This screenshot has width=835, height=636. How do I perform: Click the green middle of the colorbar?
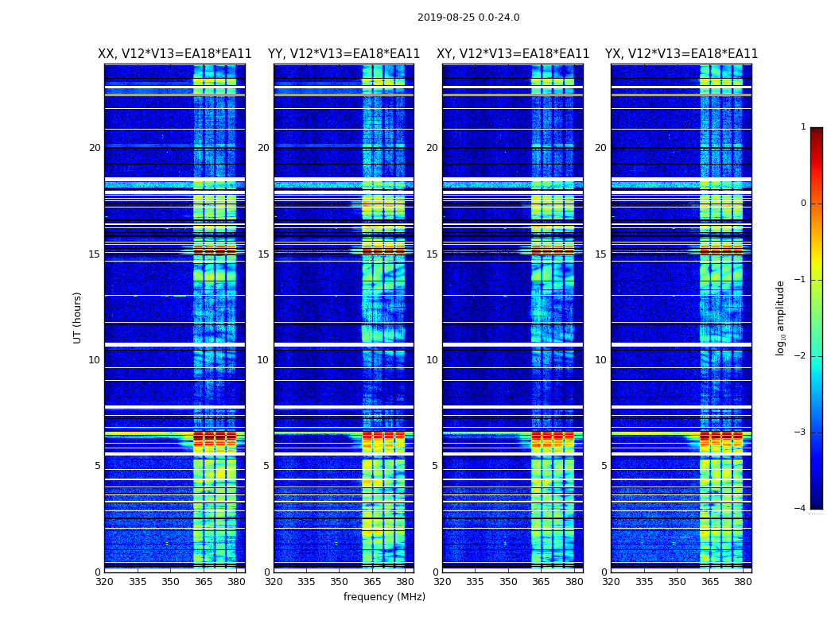pyautogui.click(x=817, y=318)
